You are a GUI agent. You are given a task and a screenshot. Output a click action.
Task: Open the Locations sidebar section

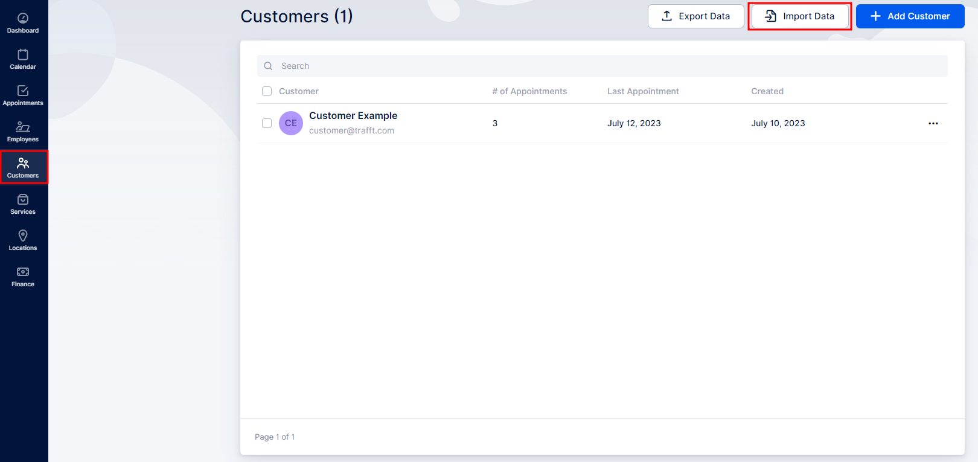(23, 240)
